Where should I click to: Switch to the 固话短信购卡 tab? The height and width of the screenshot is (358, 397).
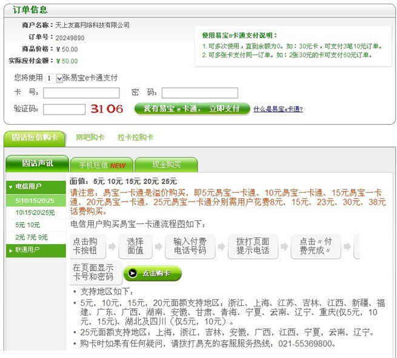click(x=35, y=138)
